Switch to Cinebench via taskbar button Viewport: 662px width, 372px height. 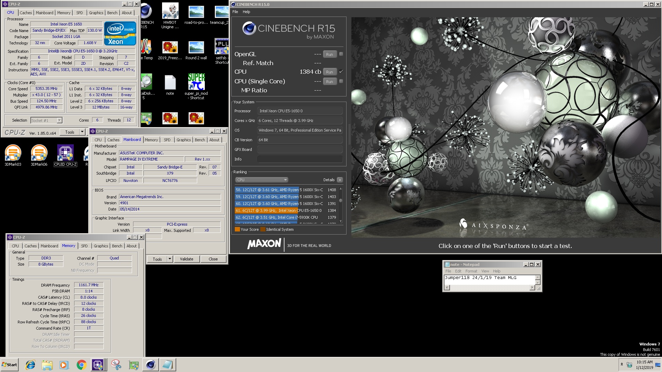click(151, 365)
